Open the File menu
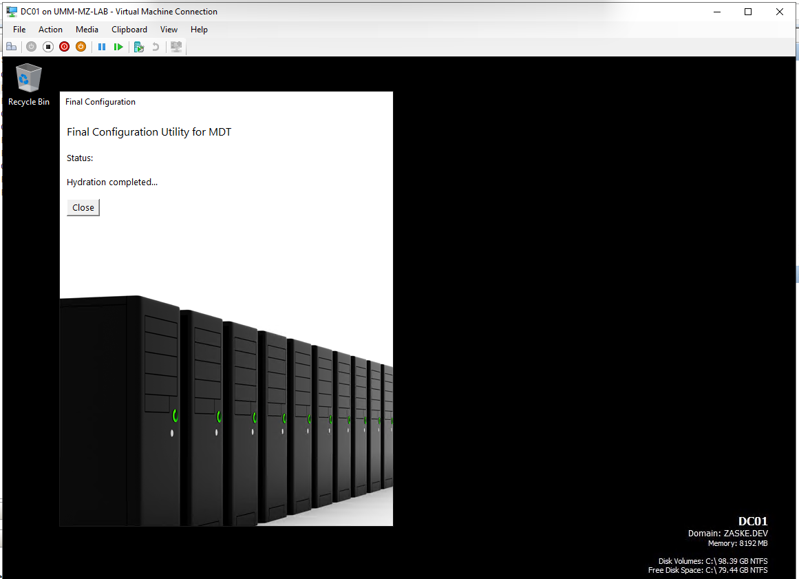The image size is (799, 579). coord(19,30)
